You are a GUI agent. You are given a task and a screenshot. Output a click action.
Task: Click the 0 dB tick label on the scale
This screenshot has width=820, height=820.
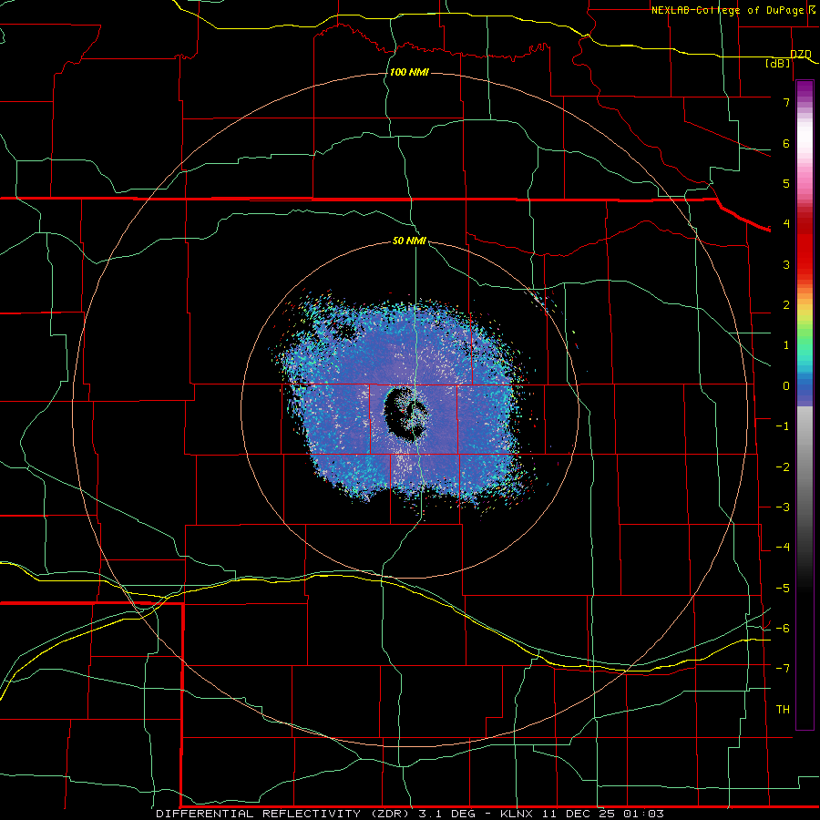[786, 386]
